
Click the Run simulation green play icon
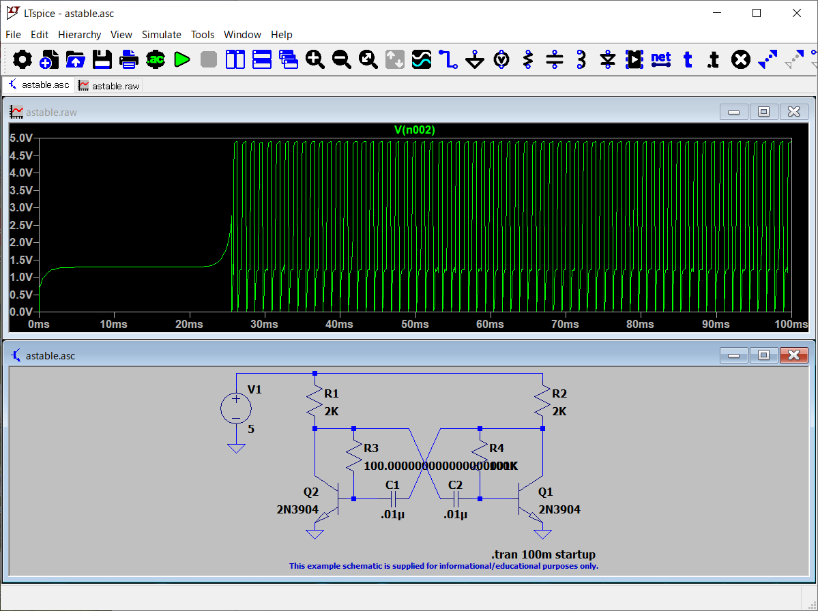pyautogui.click(x=181, y=60)
